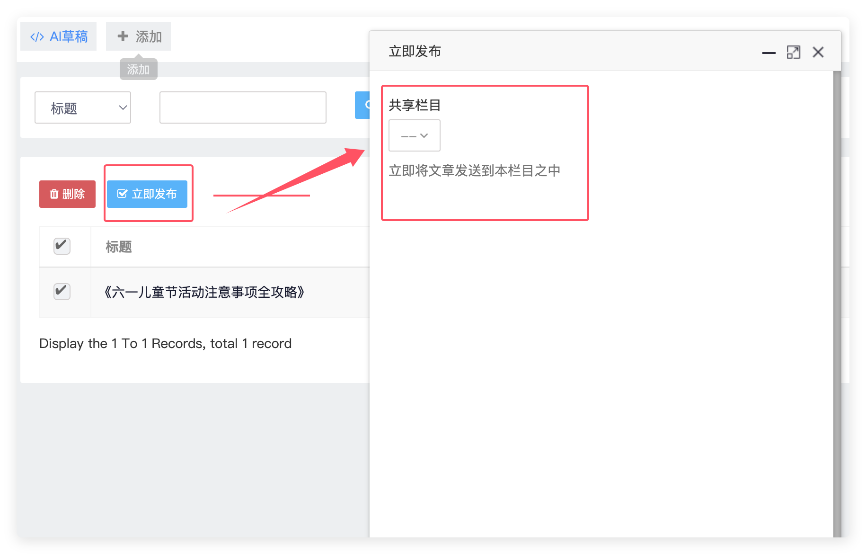866x554 pixels.
Task: Click 《六一儿童节活动注意事项全攻略》 title
Action: tap(204, 292)
